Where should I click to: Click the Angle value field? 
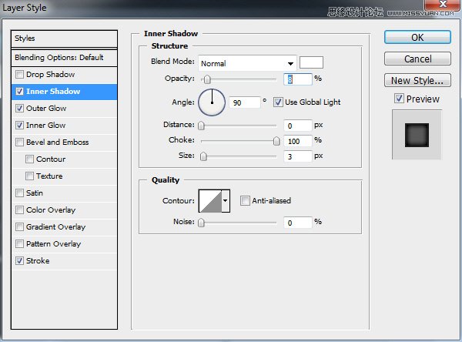pos(245,102)
